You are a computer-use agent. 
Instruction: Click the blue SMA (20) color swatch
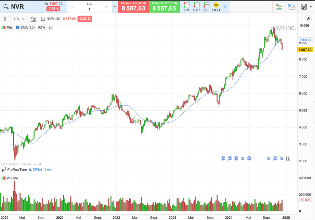18,27
